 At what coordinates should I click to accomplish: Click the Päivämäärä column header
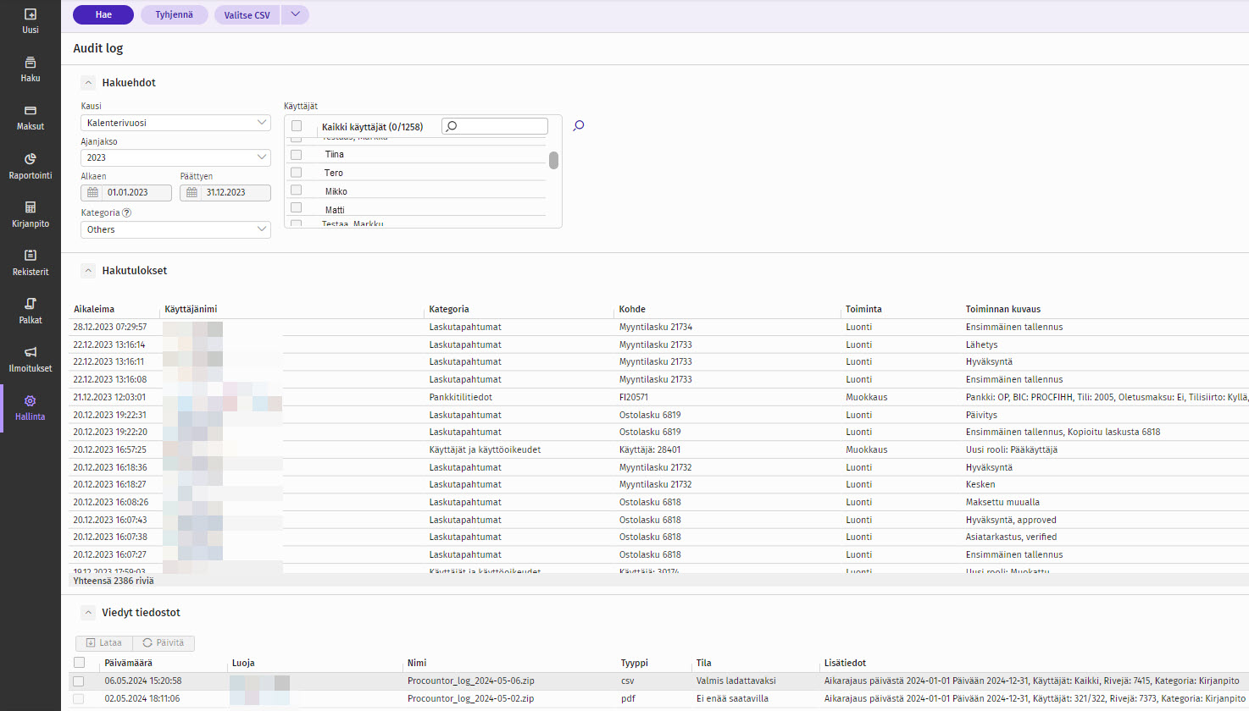(129, 663)
